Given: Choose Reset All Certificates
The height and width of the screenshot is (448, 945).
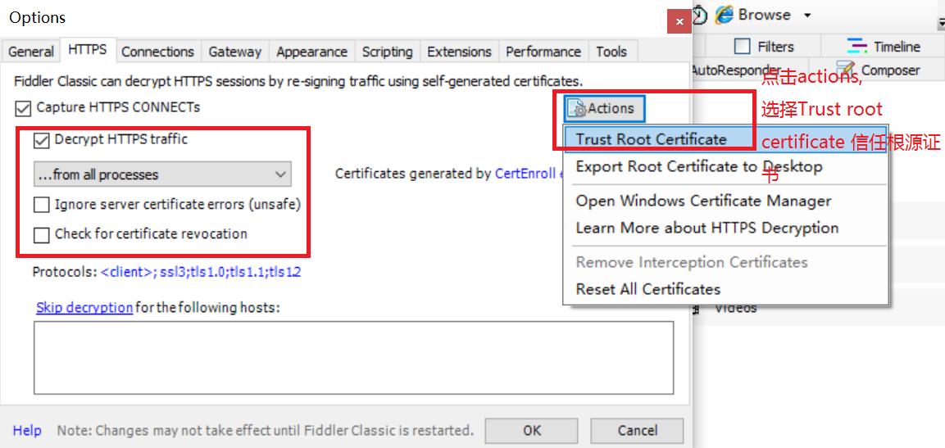Looking at the screenshot, I should (x=725, y=289).
